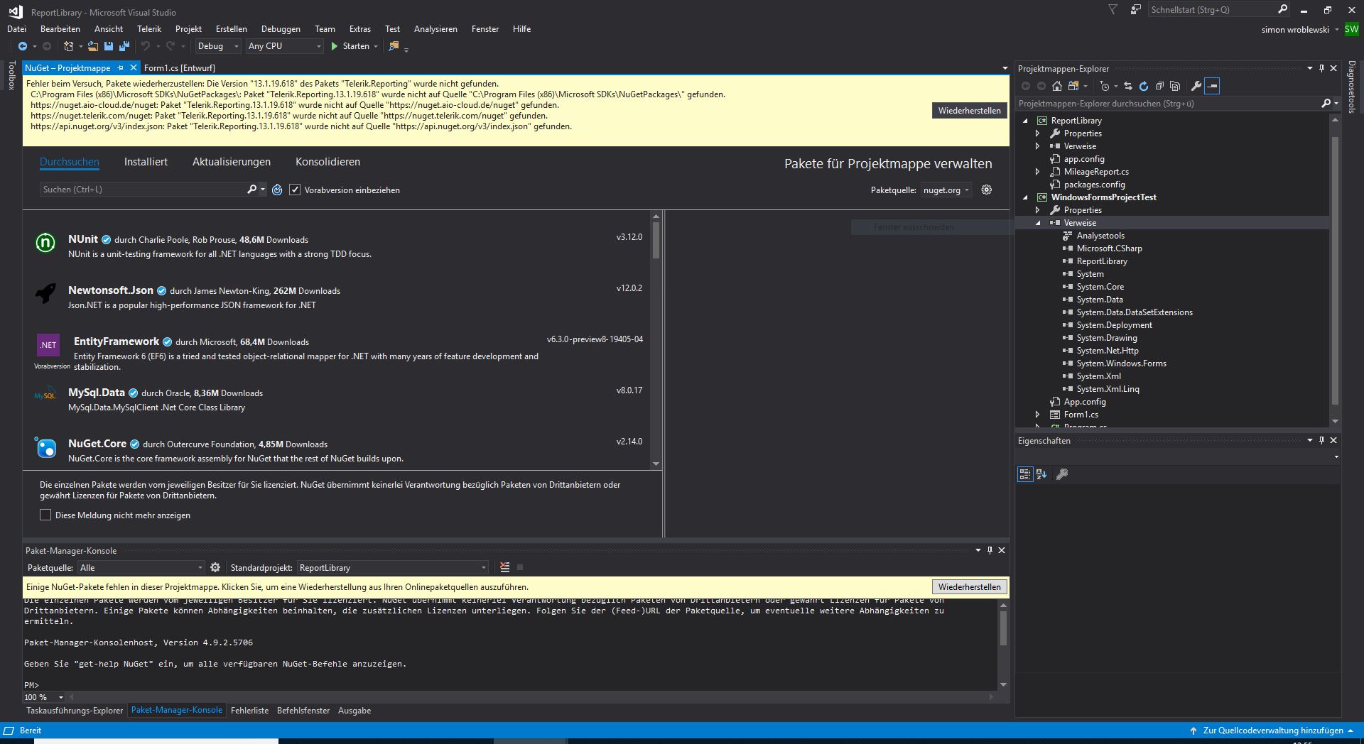Toggle Vorabversion einbeziehen checkbox
The height and width of the screenshot is (744, 1364).
point(295,190)
